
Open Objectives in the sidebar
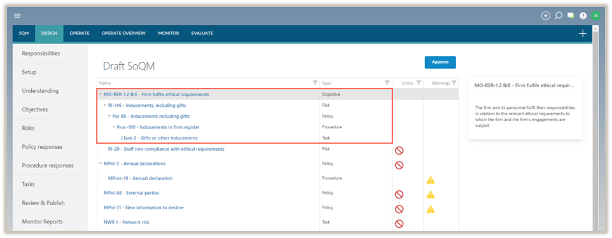(35, 109)
